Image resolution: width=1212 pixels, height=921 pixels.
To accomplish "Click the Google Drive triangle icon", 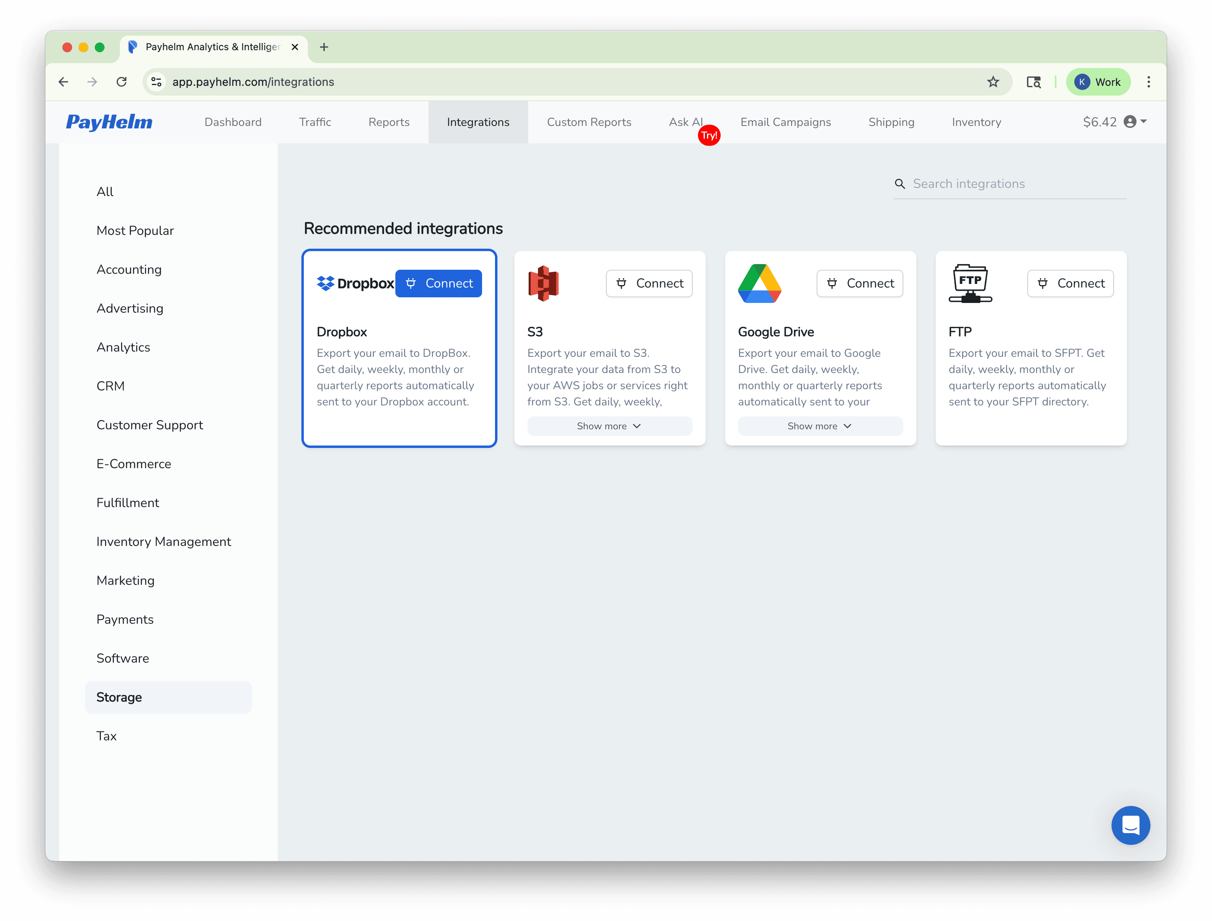I will pyautogui.click(x=760, y=284).
